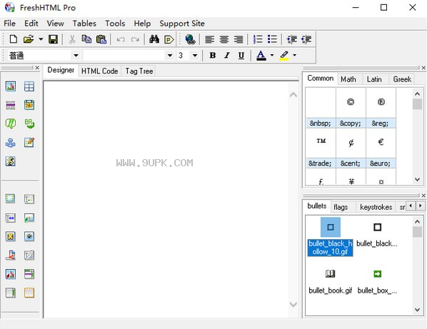Align text left
The width and height of the screenshot is (427, 329).
point(209,39)
